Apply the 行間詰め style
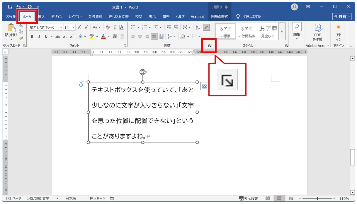Viewport: 357px width, 204px height. (x=246, y=32)
